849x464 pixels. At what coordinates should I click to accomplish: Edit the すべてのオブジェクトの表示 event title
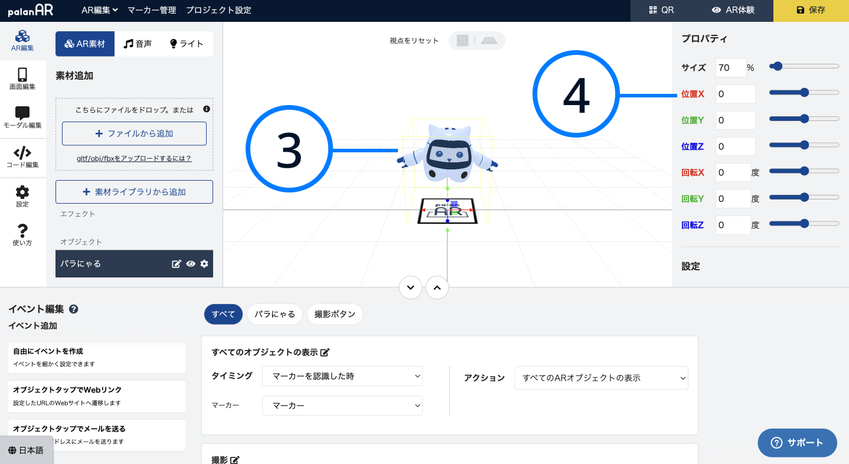(x=325, y=352)
